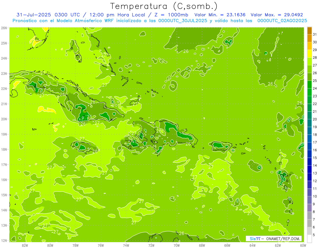Screen dimensions: 322x249
Task: Click the longitude label '74W'
Action: tap(126, 245)
